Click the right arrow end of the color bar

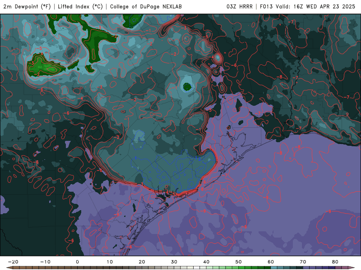pyautogui.click(x=352, y=268)
